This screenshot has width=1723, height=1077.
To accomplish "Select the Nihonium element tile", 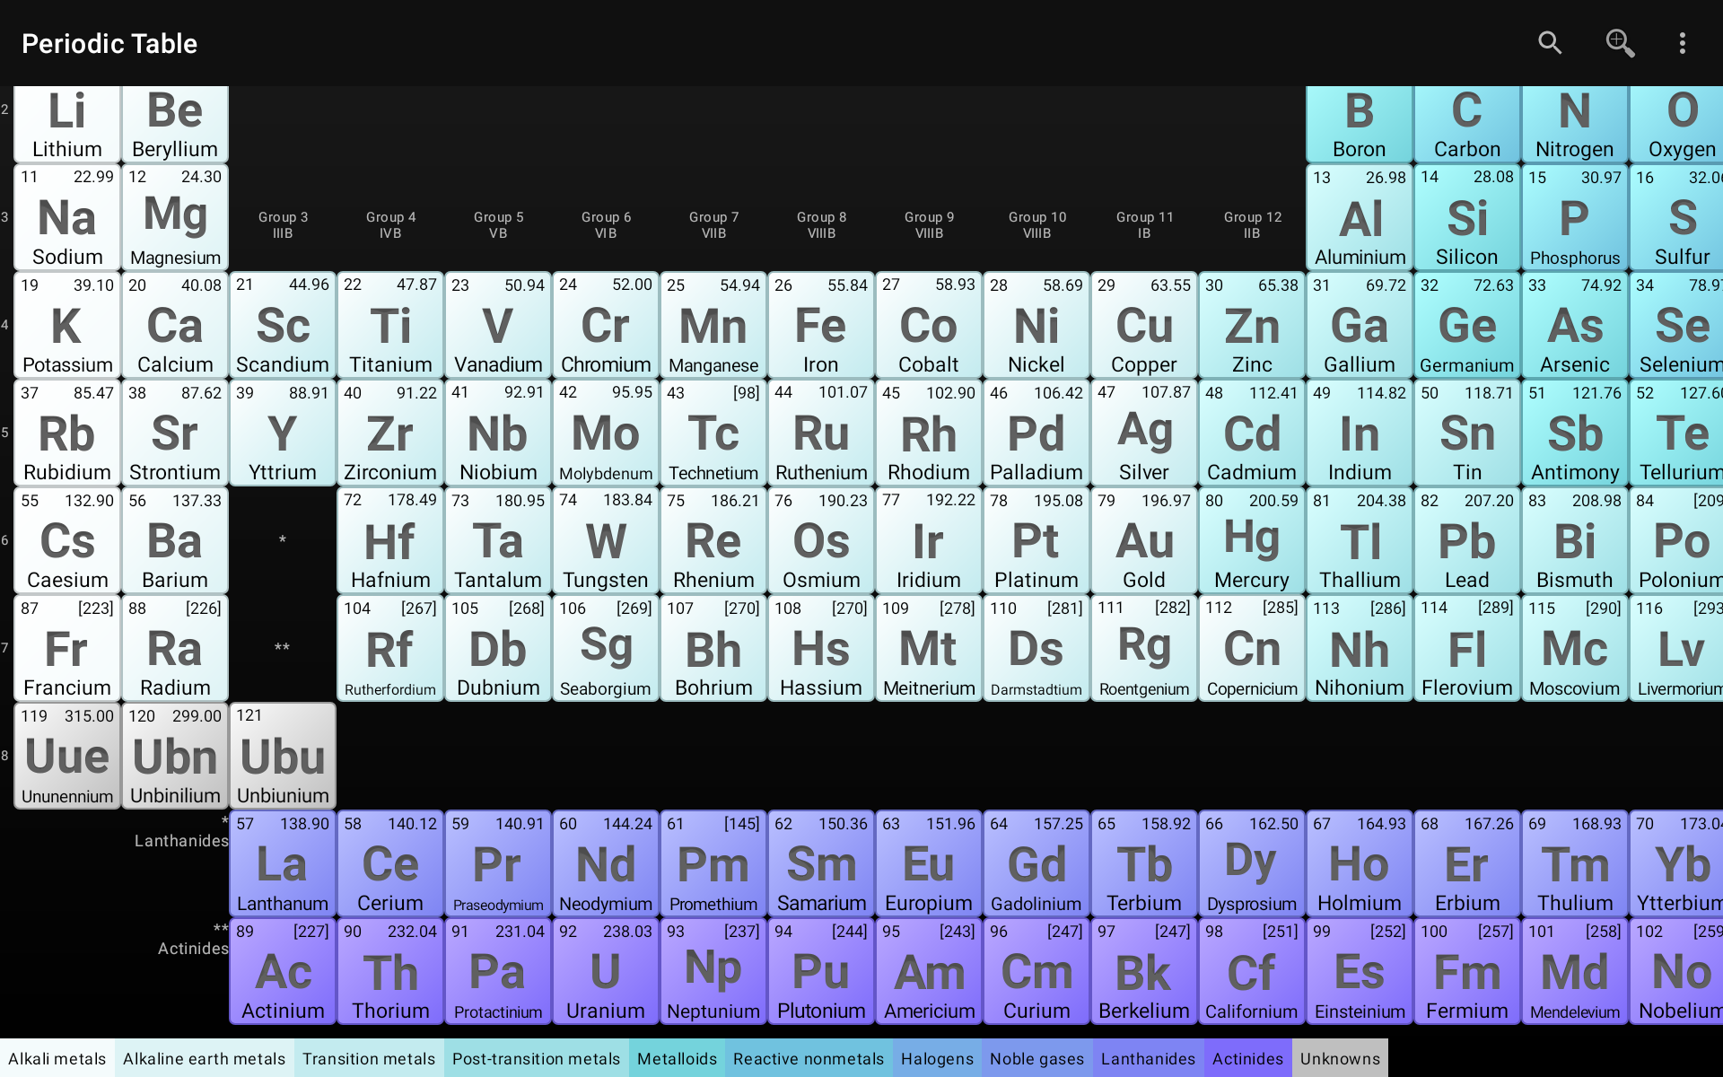I will tap(1360, 648).
